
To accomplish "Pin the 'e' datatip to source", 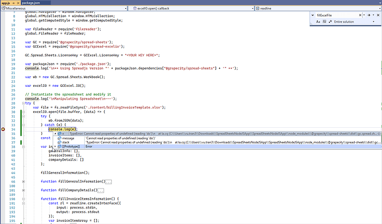I will [x=379, y=134].
